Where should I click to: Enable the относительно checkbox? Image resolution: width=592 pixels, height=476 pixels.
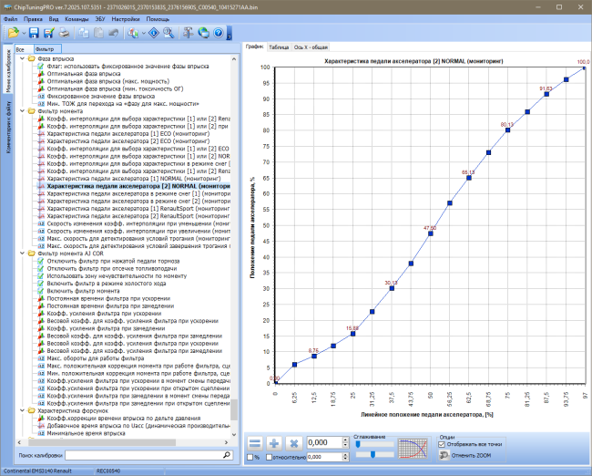pos(269,458)
